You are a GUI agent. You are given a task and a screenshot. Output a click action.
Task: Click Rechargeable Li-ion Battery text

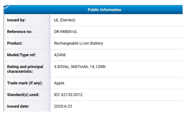78,43
